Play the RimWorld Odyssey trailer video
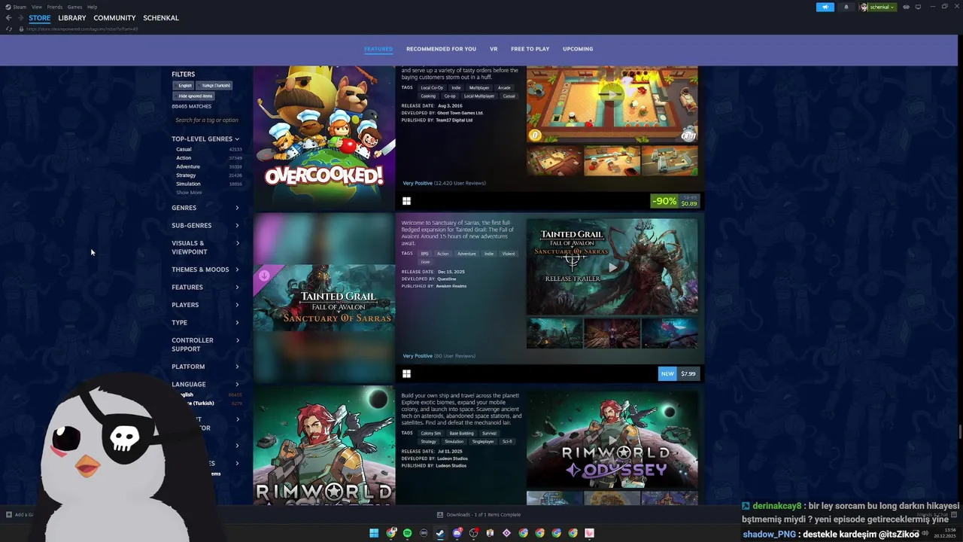963x542 pixels. click(x=612, y=440)
